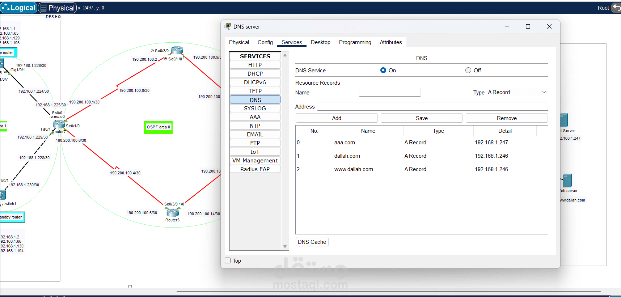This screenshot has height=297, width=621.
Task: Click the resource record Name field
Action: 390,92
